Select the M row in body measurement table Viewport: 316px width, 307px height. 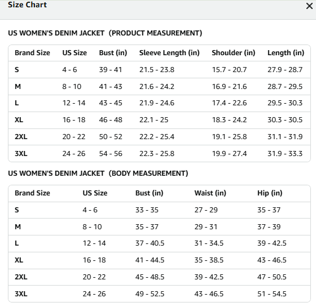click(159, 226)
